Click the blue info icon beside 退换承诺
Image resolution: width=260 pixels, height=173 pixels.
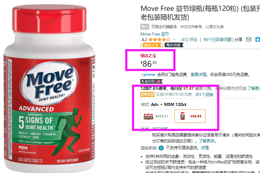161,148
